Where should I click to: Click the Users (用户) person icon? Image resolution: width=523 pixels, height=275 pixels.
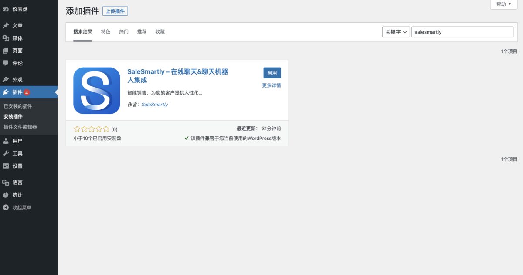click(x=6, y=141)
